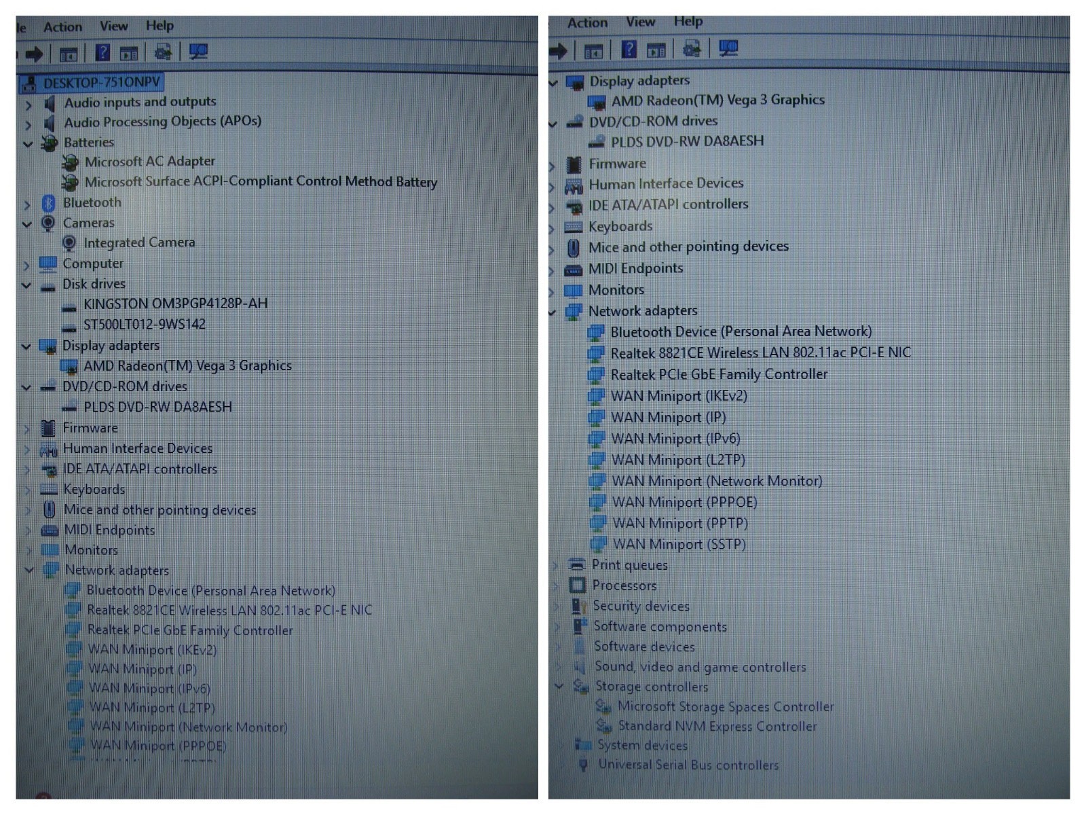Click the computer icon beside DESKTOP-751ONPV
The height and width of the screenshot is (815, 1086).
[29, 84]
